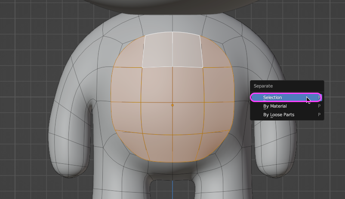Choose By Loose Parts in the Separate menu

(287, 115)
